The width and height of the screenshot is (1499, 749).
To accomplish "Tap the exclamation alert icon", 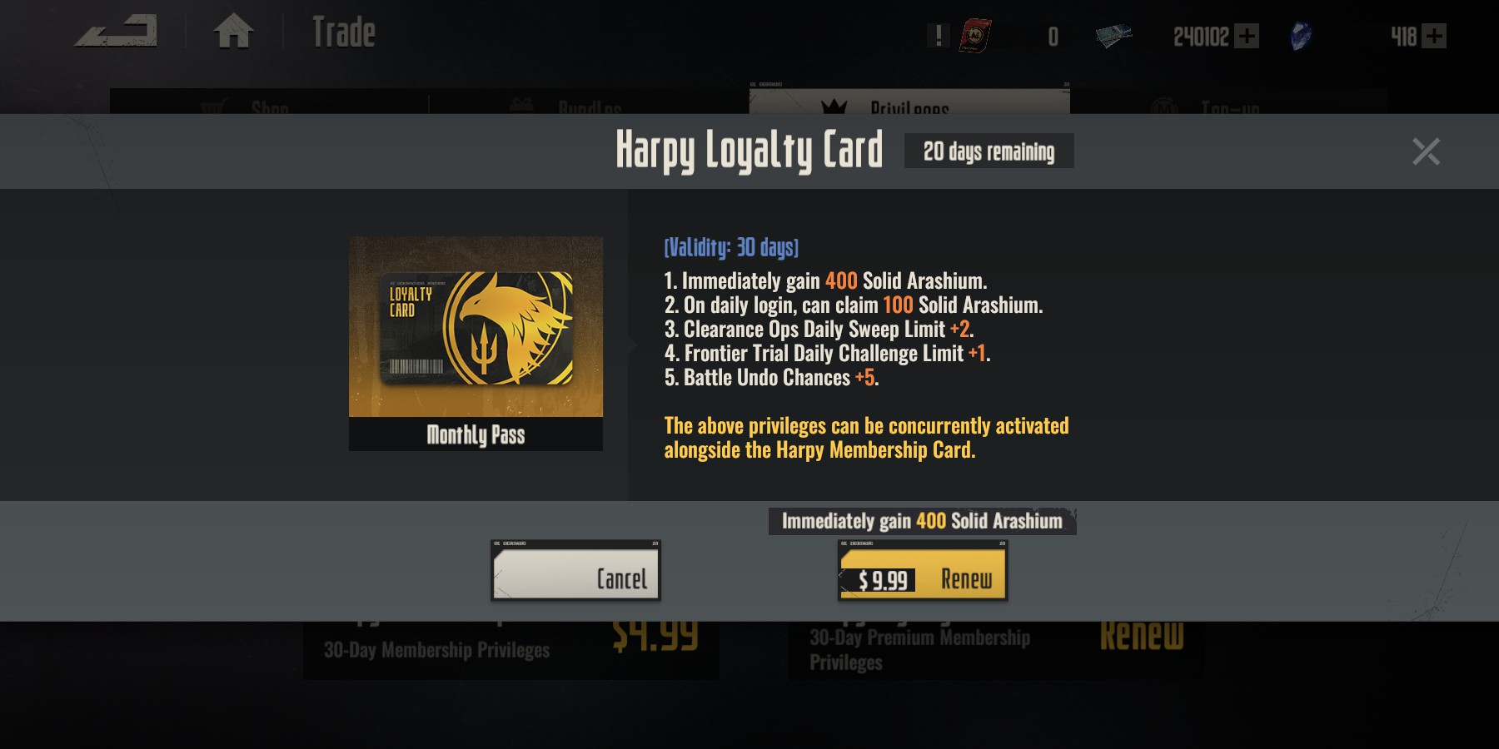I will click(939, 36).
